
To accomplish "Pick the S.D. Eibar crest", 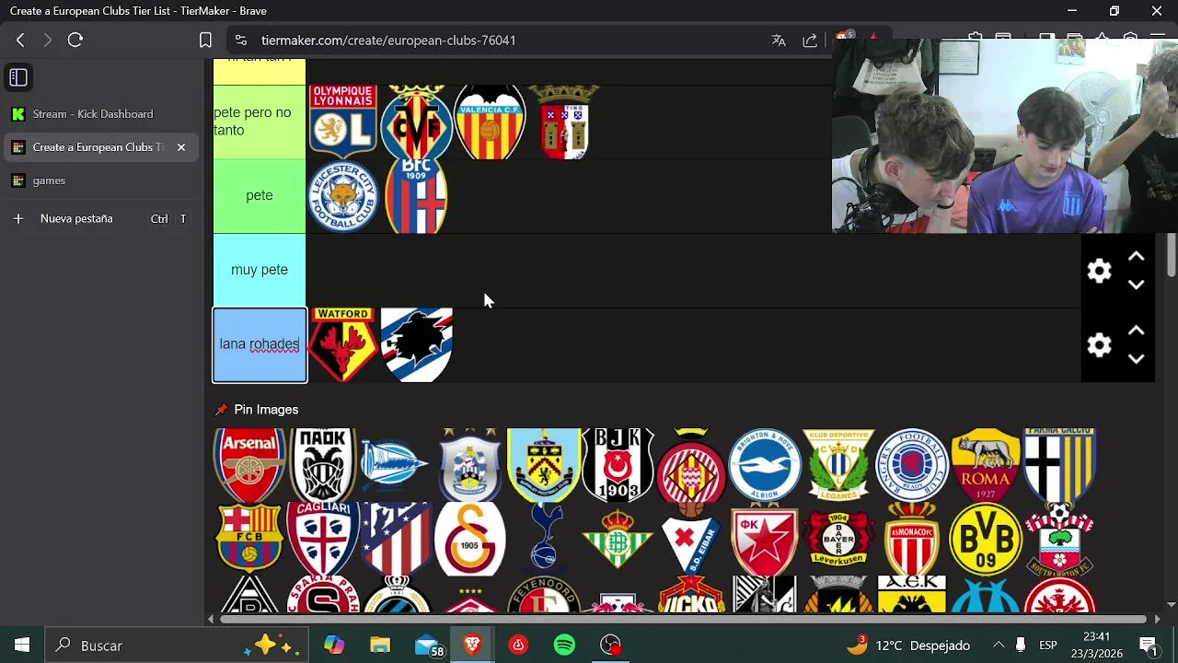I will pyautogui.click(x=691, y=539).
